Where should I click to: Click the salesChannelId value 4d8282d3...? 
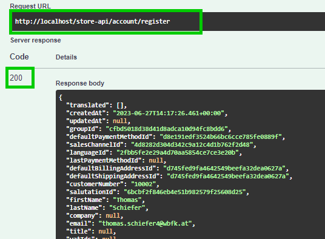(192, 145)
